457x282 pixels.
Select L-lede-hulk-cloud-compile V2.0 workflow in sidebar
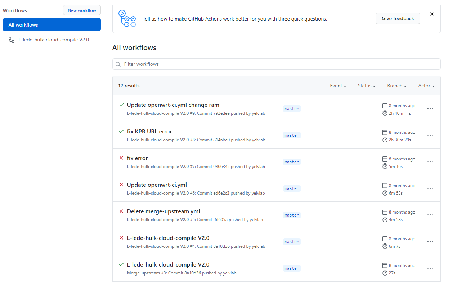[52, 40]
